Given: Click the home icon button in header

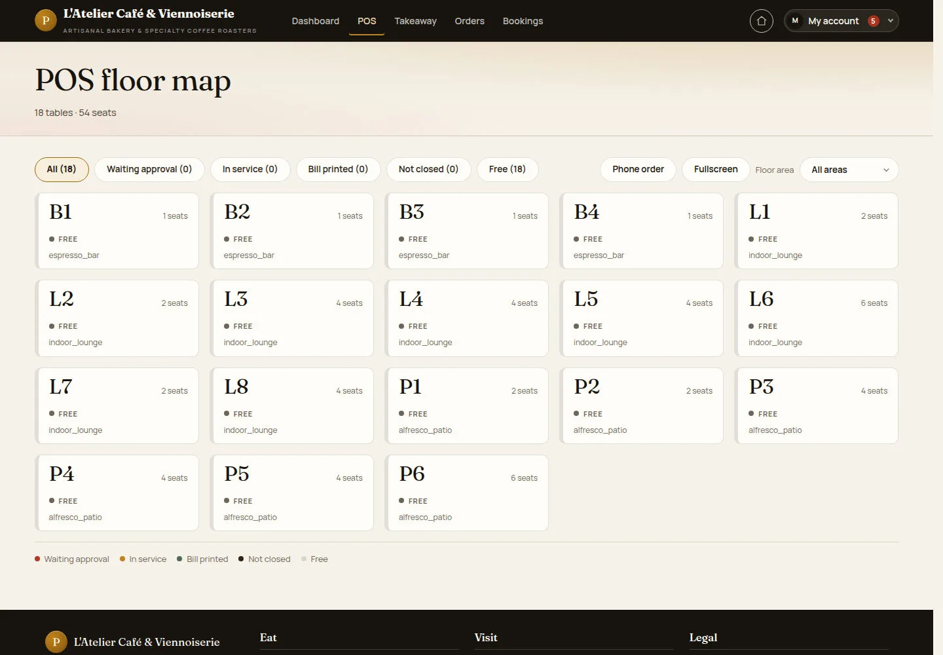Looking at the screenshot, I should (761, 21).
